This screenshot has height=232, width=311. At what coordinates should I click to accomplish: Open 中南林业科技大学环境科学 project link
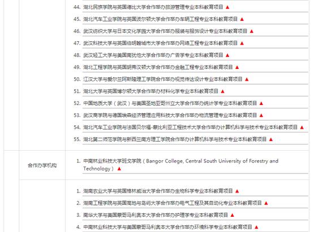167,227
